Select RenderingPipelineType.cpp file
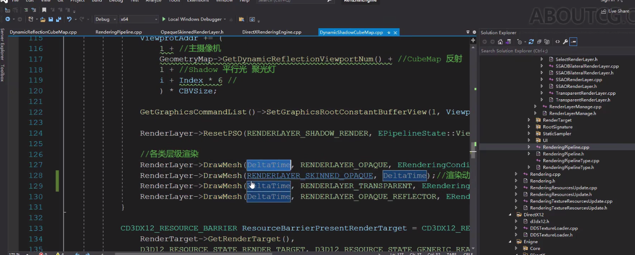Viewport: 635px width, 255px height. 571,161
